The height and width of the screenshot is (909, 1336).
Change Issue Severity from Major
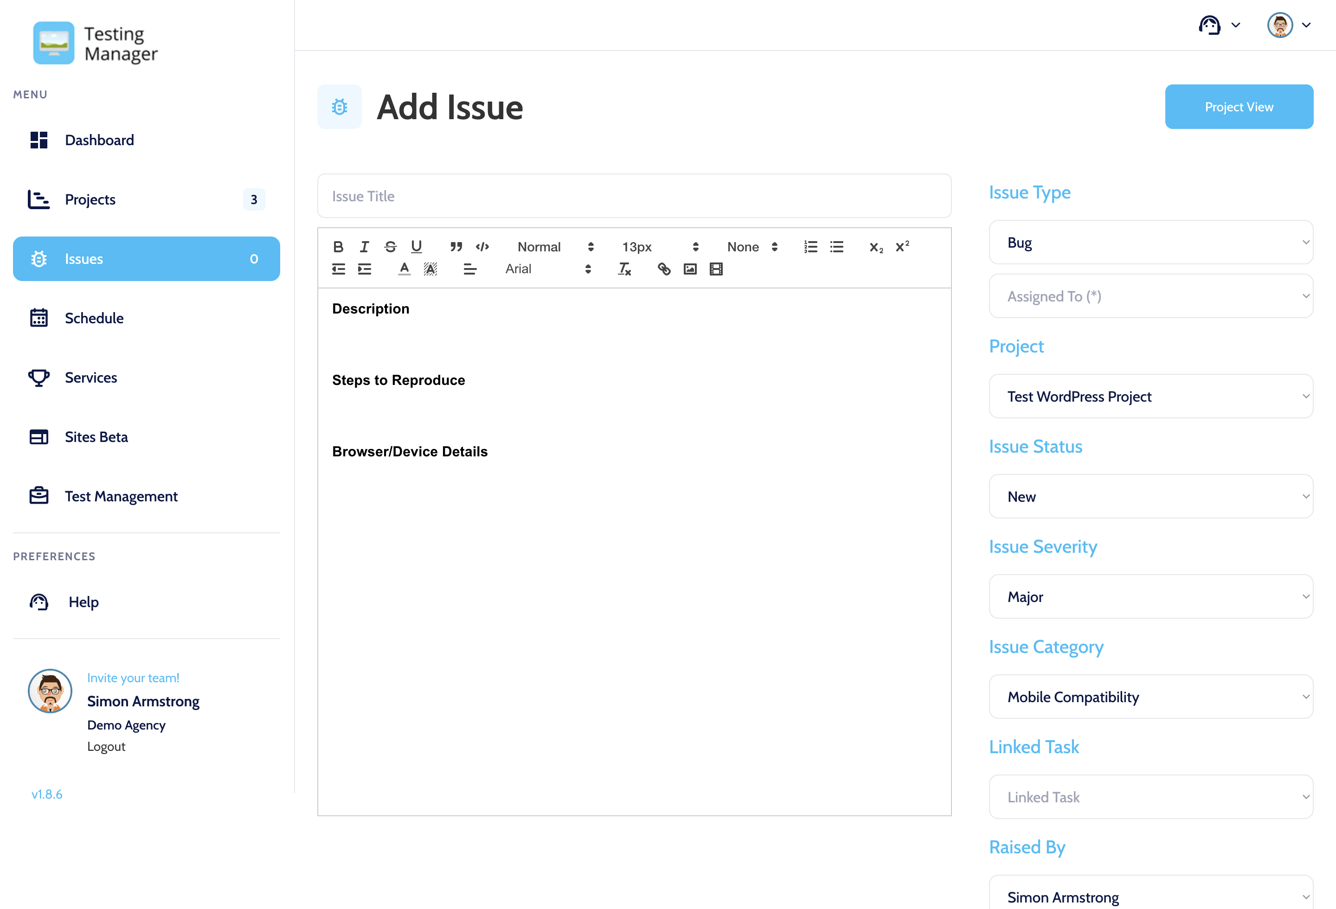[x=1150, y=596]
